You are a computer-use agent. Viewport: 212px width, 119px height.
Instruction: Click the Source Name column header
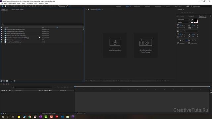pyautogui.click(x=19, y=91)
